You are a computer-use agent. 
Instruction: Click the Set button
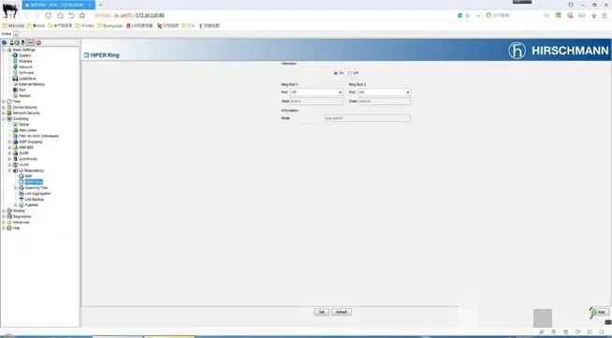tap(322, 312)
